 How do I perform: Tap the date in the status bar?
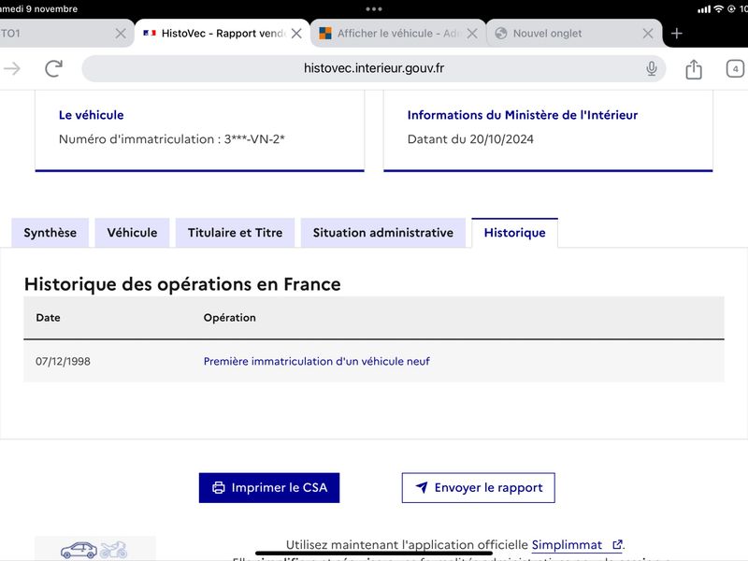pos(38,9)
